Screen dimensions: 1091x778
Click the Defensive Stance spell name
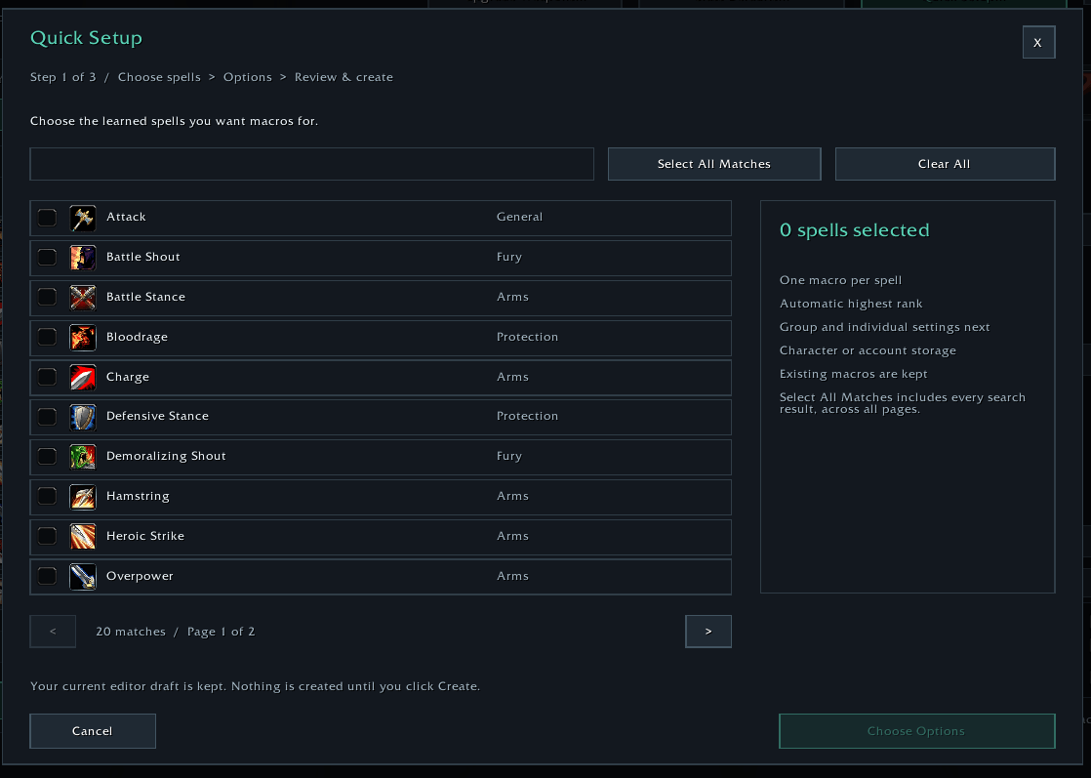tap(157, 416)
